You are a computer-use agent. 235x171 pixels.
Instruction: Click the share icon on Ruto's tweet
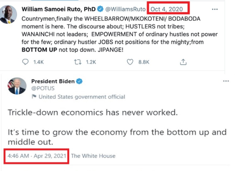click(x=183, y=62)
